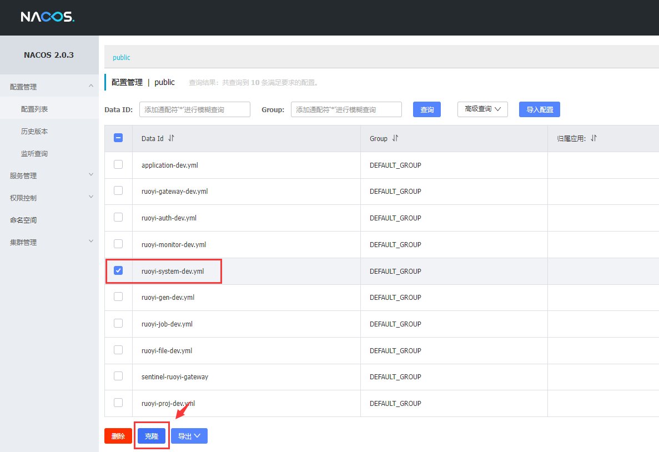The width and height of the screenshot is (659, 452).
Task: Sort table by 归属应用 column
Action: click(x=593, y=138)
